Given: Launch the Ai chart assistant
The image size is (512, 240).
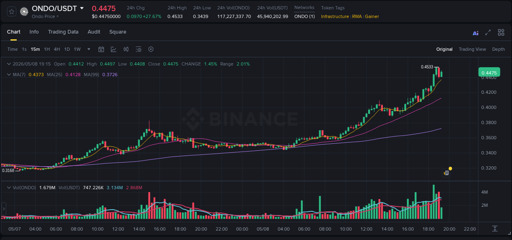Looking at the screenshot, I should (476, 33).
